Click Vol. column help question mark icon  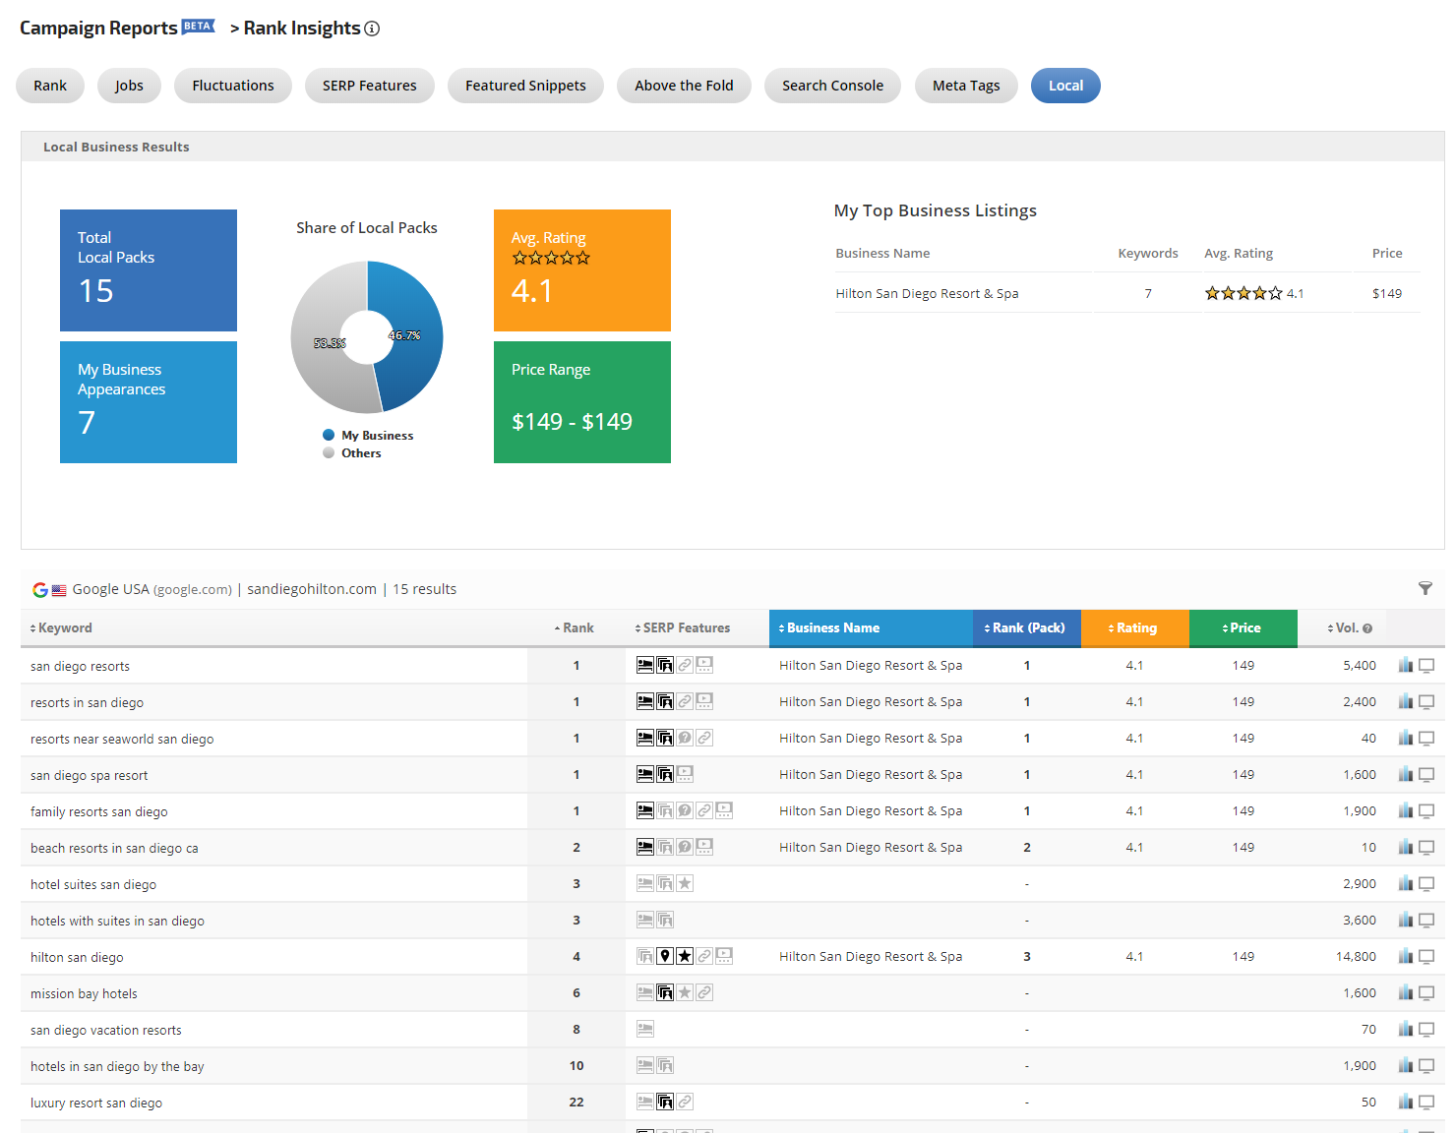tap(1367, 628)
